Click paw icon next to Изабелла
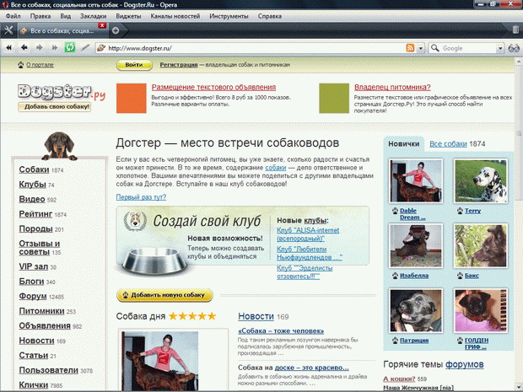The width and height of the screenshot is (523, 392). [395, 276]
